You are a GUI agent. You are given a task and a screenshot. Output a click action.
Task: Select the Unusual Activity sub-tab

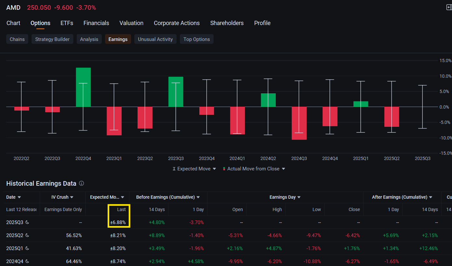(x=155, y=39)
